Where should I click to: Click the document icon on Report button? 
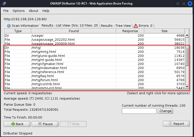pos(170,124)
